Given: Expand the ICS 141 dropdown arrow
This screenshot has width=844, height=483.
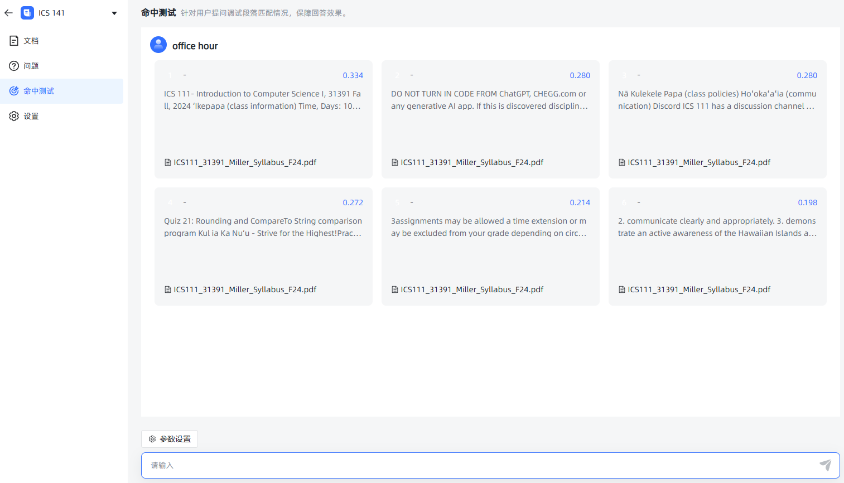Looking at the screenshot, I should pos(114,13).
